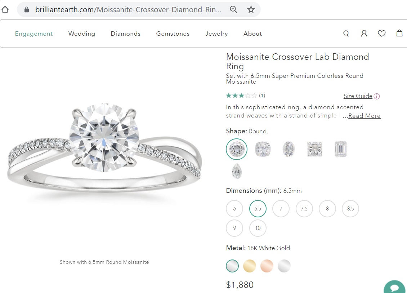Select the Emerald diamond shape
The width and height of the screenshot is (407, 293).
pyautogui.click(x=340, y=149)
